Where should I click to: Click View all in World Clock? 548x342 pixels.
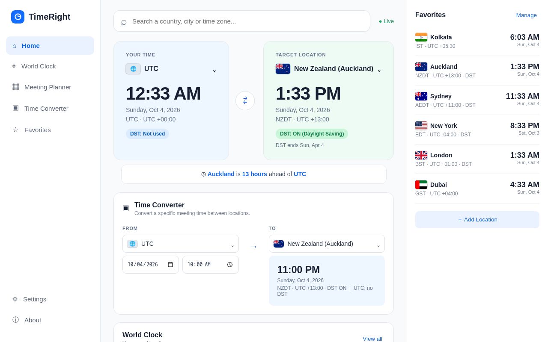click(x=372, y=339)
